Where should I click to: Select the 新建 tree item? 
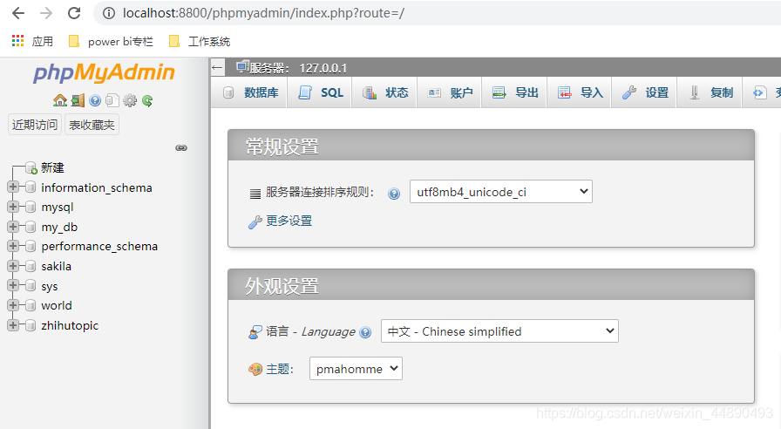pos(52,168)
